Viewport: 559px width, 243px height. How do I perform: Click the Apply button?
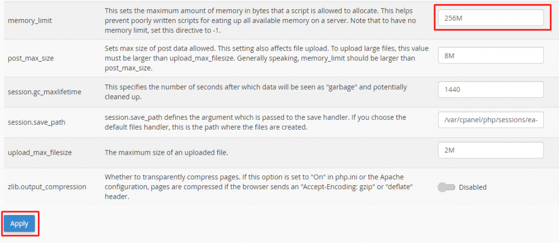pos(19,223)
